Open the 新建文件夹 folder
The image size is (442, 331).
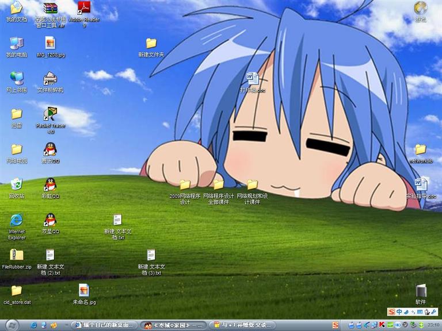151,47
